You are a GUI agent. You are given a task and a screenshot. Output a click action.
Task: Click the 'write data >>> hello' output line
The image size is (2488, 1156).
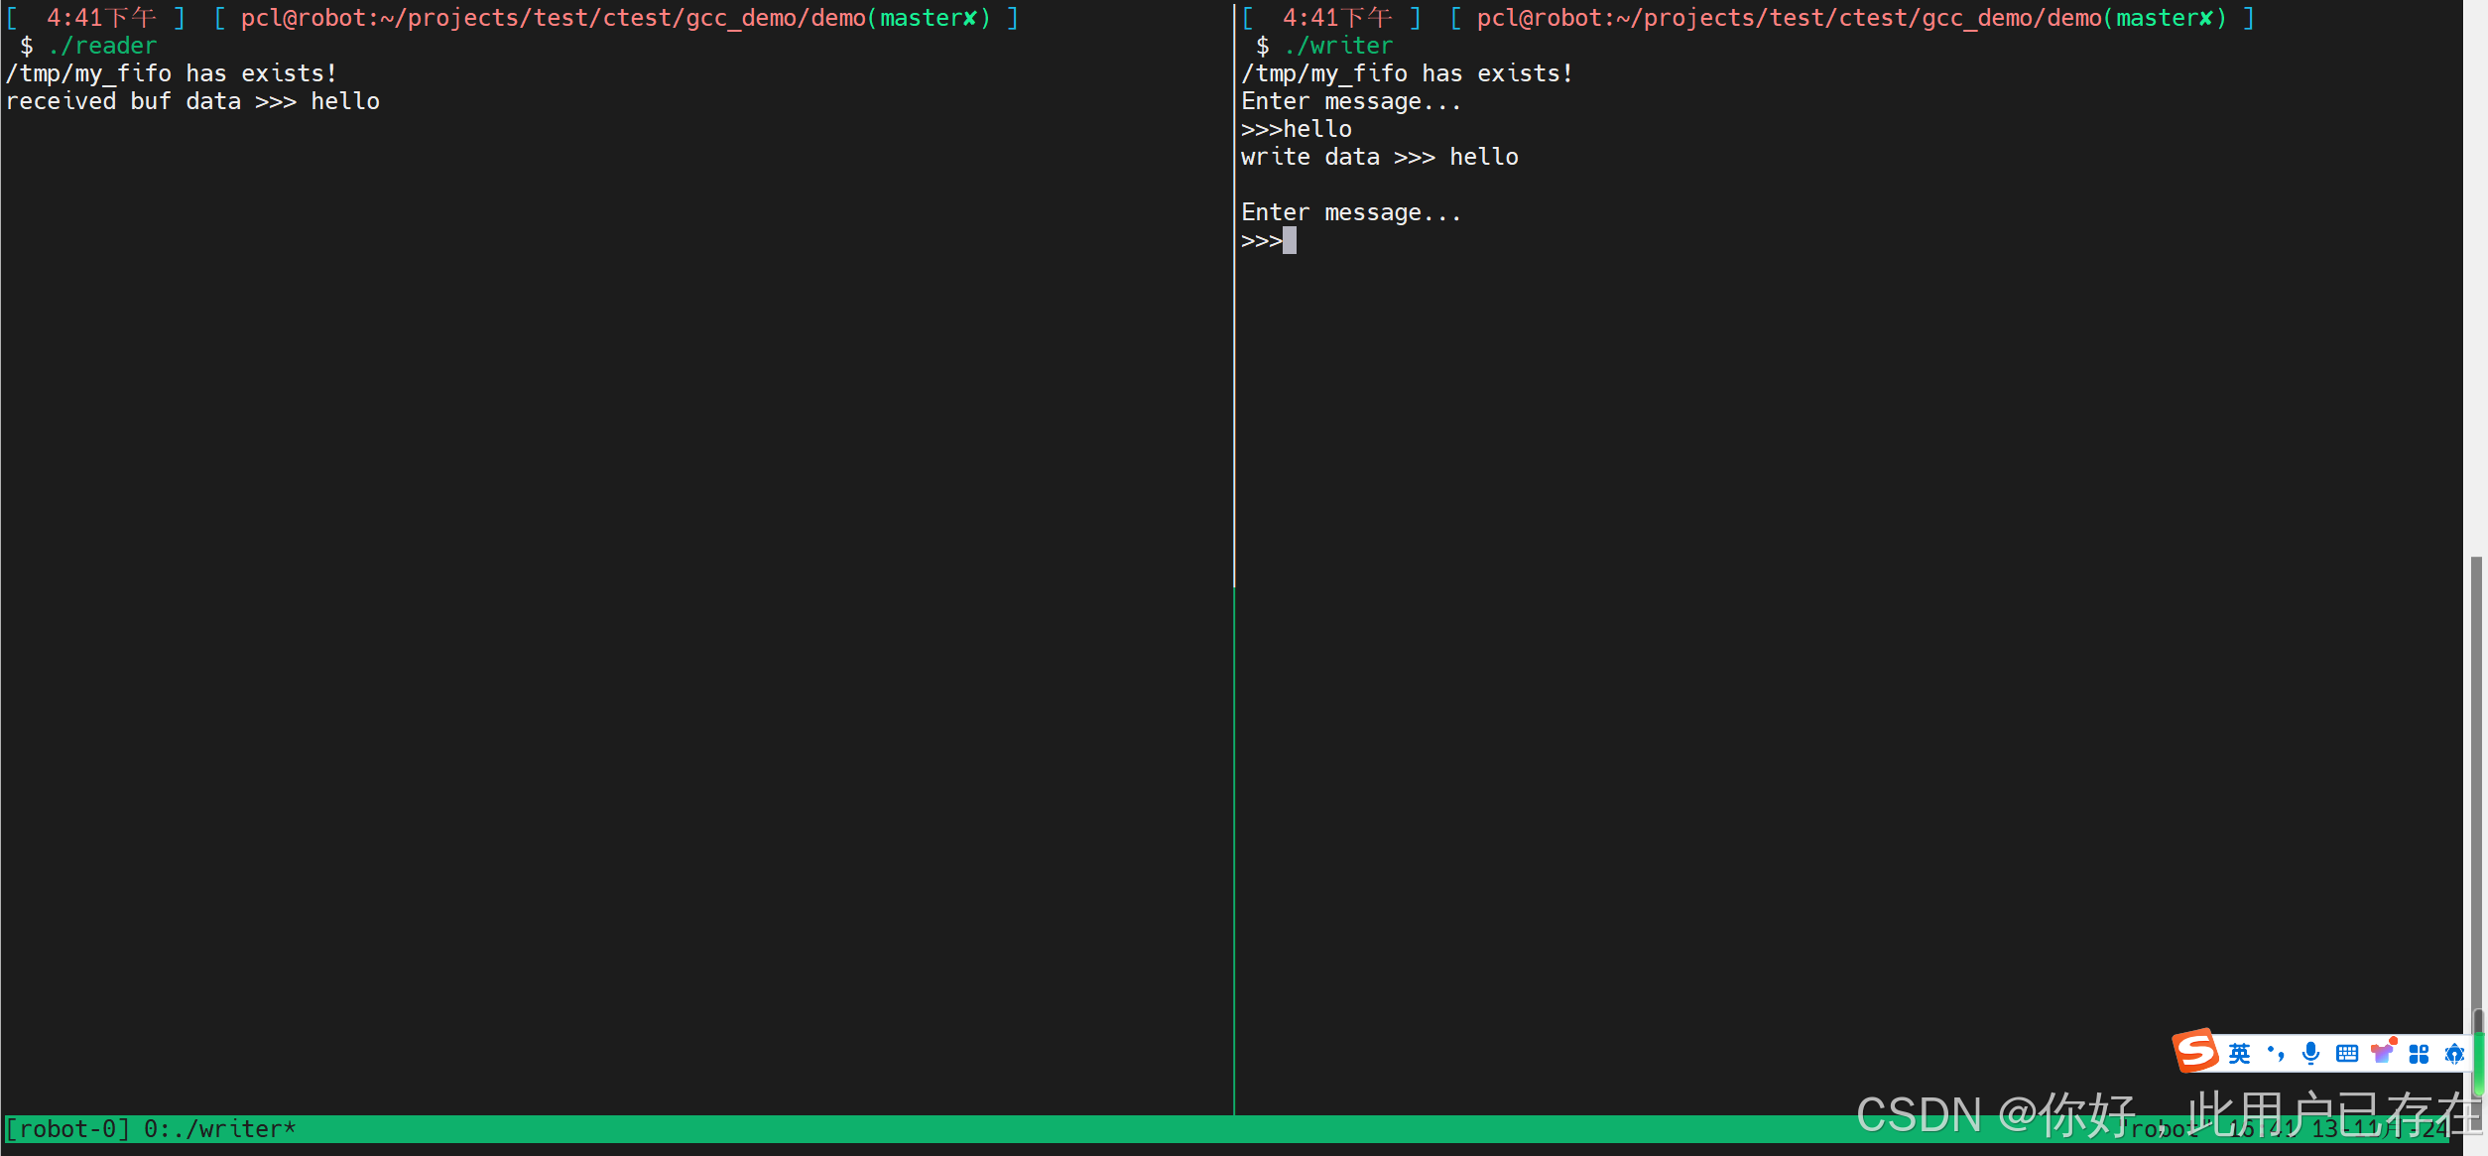pos(1379,157)
